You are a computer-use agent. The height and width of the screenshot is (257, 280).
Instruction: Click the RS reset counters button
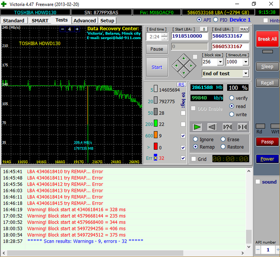[x=181, y=85]
